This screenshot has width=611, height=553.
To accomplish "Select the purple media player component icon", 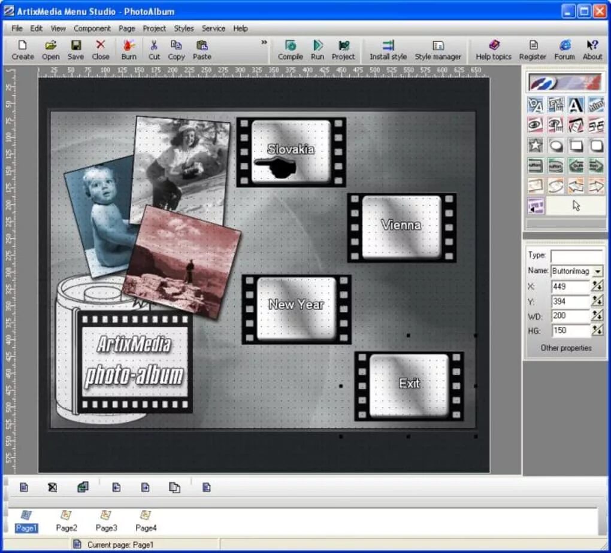I will click(x=536, y=206).
